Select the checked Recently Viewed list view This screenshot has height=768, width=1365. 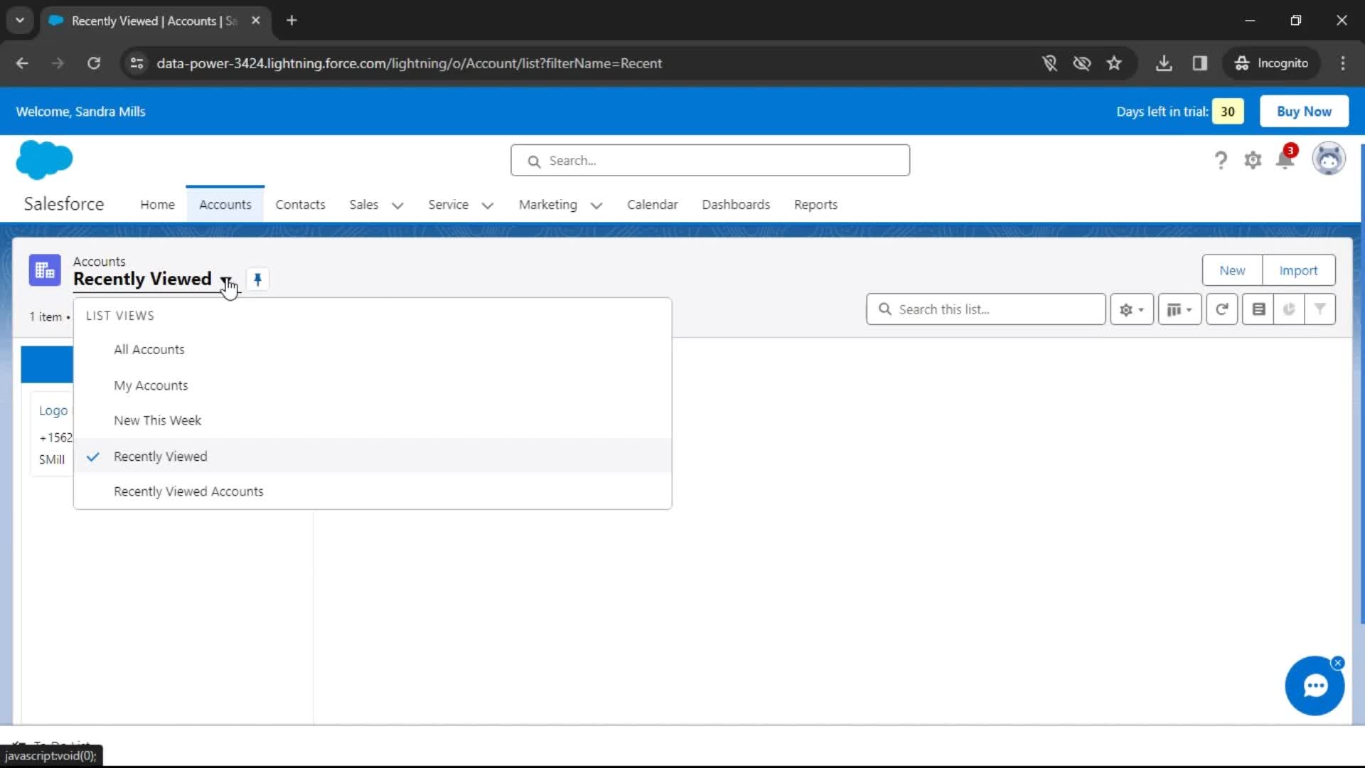point(373,456)
